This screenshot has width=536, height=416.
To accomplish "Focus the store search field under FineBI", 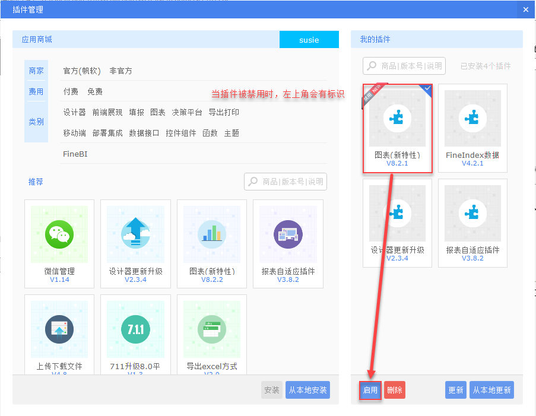I will [x=286, y=182].
